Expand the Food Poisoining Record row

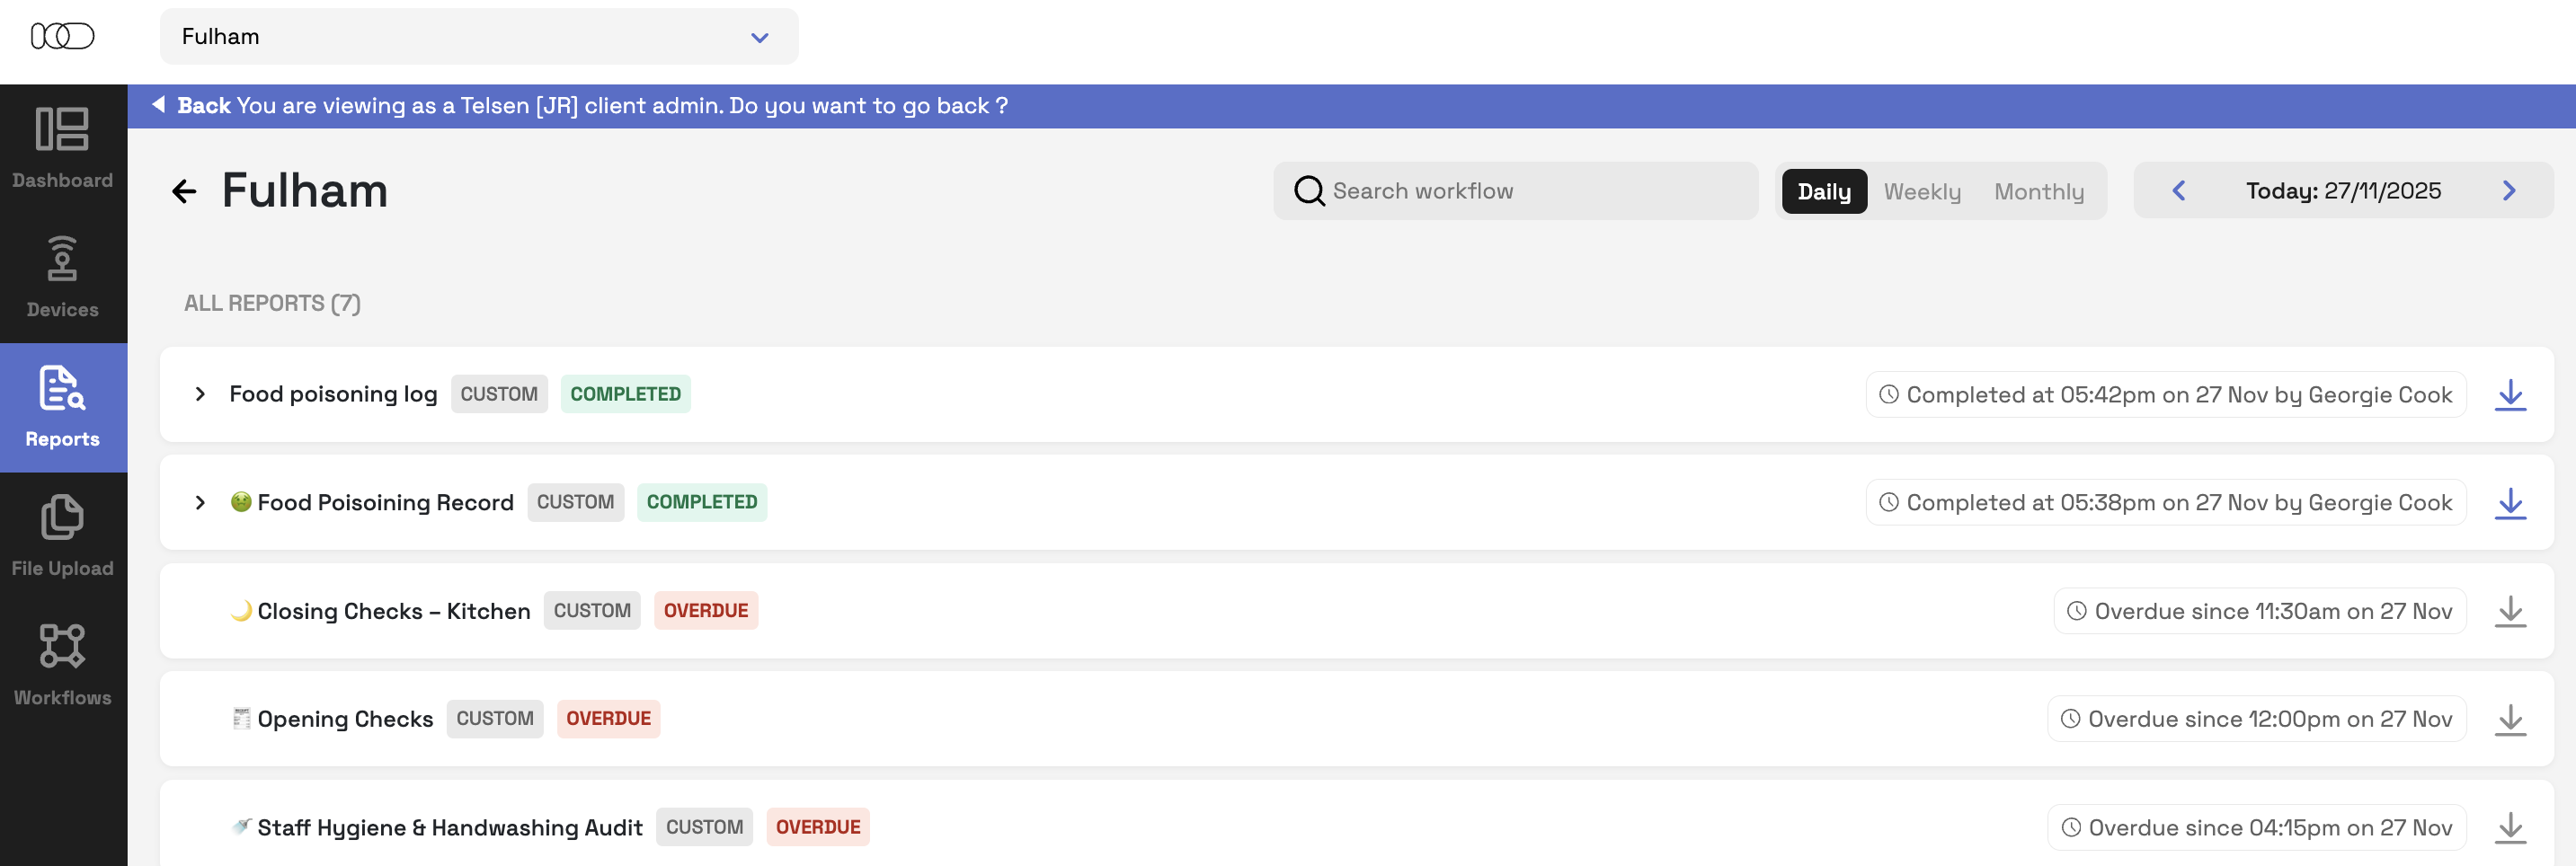click(200, 502)
